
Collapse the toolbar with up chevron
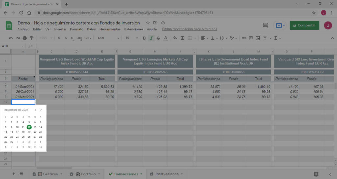coord(332,38)
